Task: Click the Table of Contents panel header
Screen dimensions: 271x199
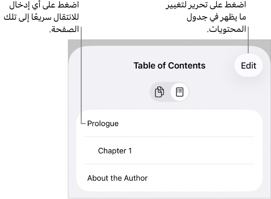Action: pyautogui.click(x=169, y=65)
